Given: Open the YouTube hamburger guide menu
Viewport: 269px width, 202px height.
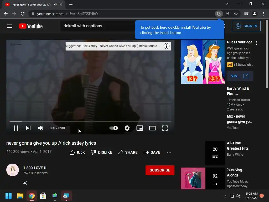Looking at the screenshot, I should pos(9,26).
